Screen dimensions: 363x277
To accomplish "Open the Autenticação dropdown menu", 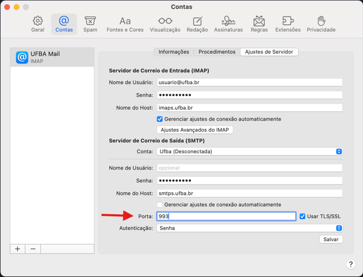I will 249,228.
